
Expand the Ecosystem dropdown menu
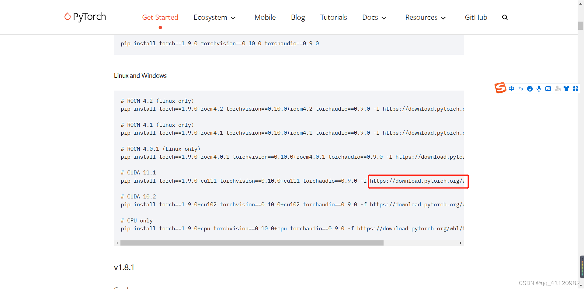click(215, 17)
